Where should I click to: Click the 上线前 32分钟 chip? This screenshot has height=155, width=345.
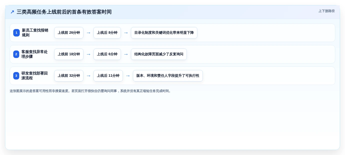(x=69, y=76)
